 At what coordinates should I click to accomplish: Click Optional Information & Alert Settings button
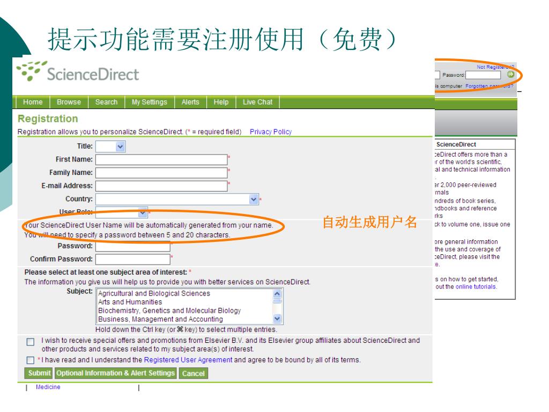[115, 373]
